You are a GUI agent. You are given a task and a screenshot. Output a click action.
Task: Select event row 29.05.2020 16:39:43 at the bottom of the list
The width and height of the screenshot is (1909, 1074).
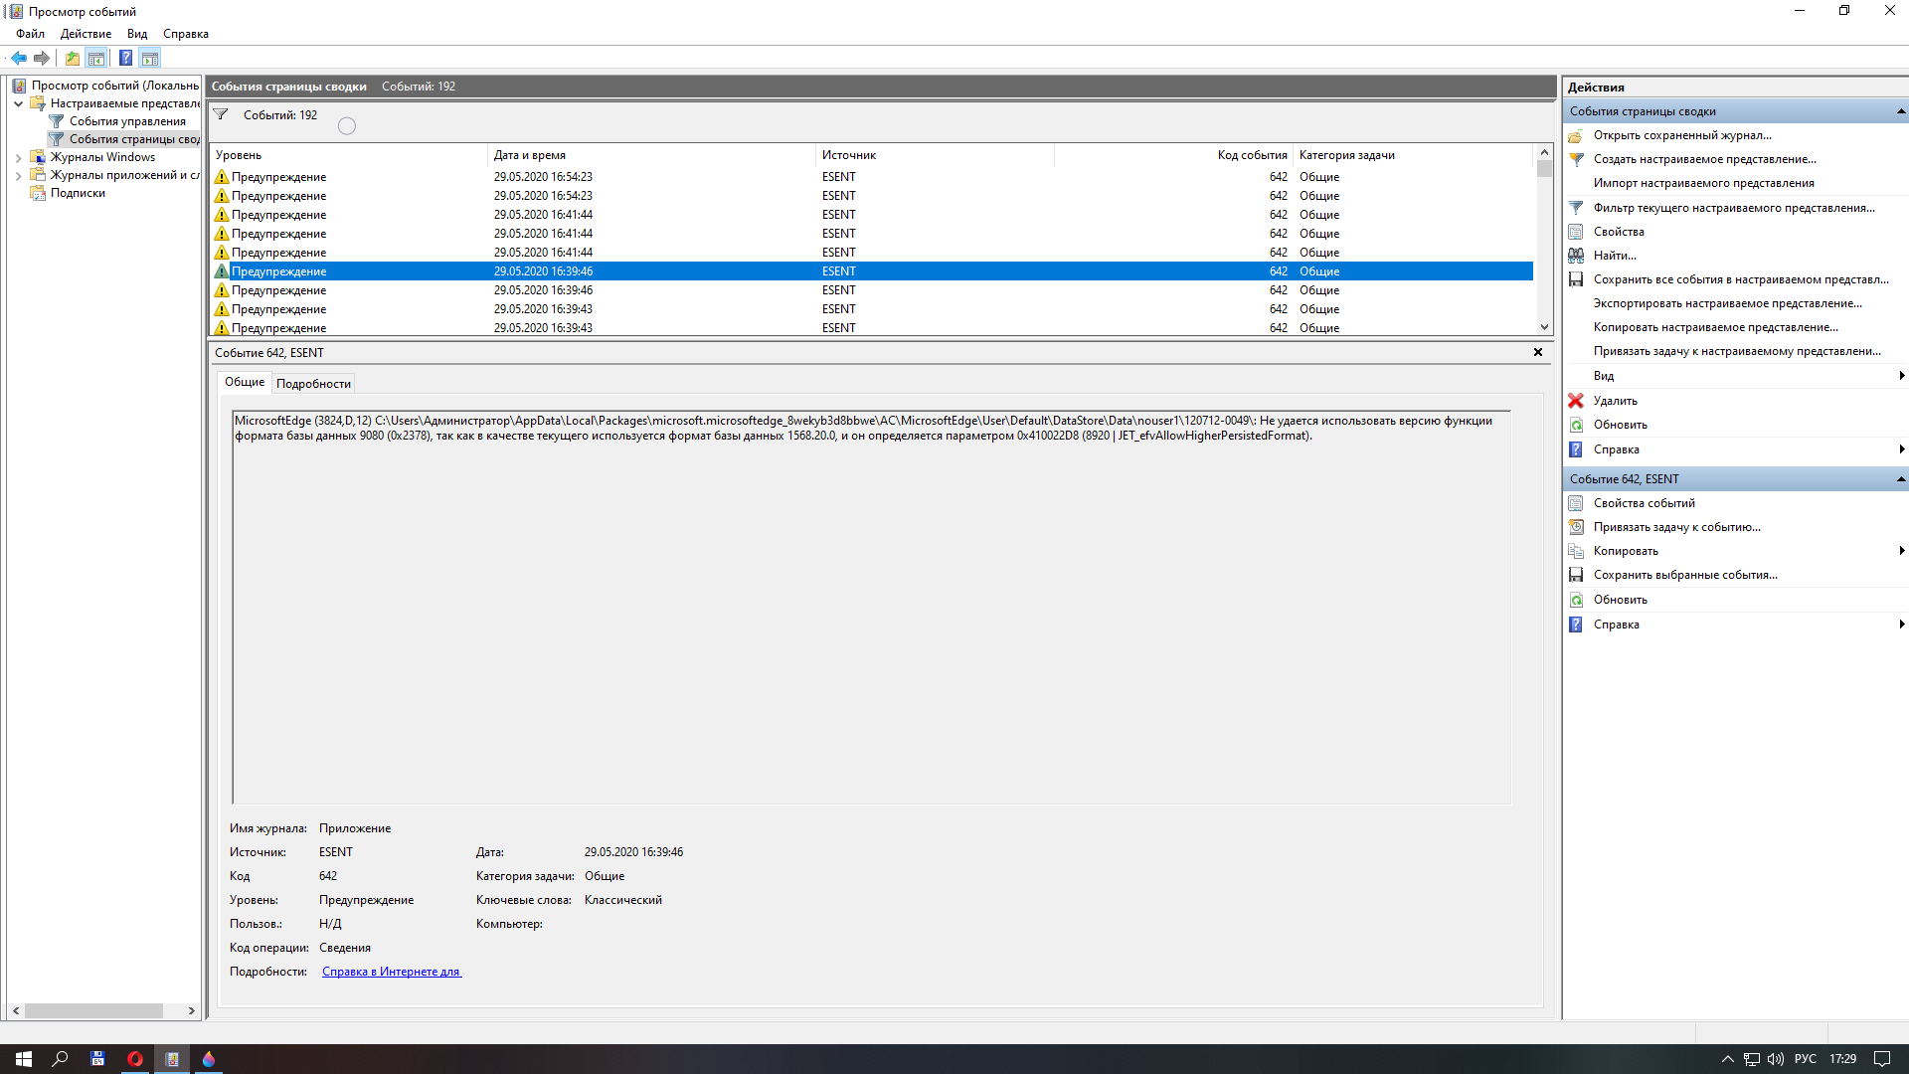[x=872, y=328]
